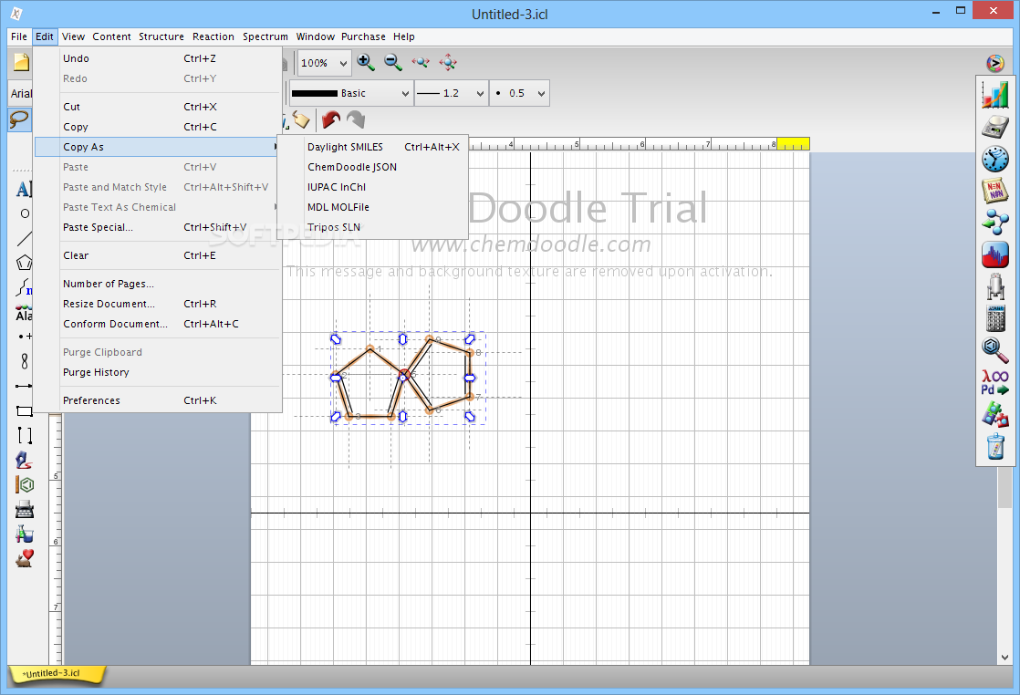Open the File menu
Viewport: 1020px width, 695px height.
pyautogui.click(x=19, y=37)
